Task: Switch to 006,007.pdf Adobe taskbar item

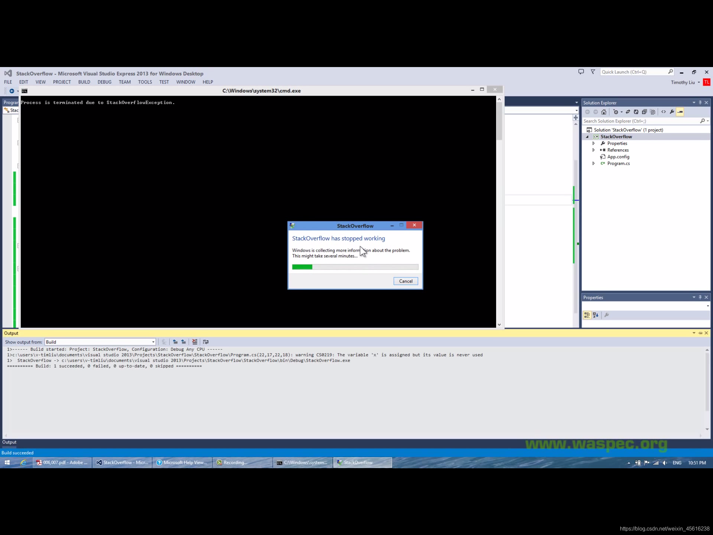Action: tap(62, 463)
